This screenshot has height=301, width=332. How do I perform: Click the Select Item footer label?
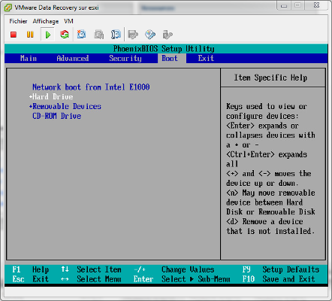coord(99,269)
